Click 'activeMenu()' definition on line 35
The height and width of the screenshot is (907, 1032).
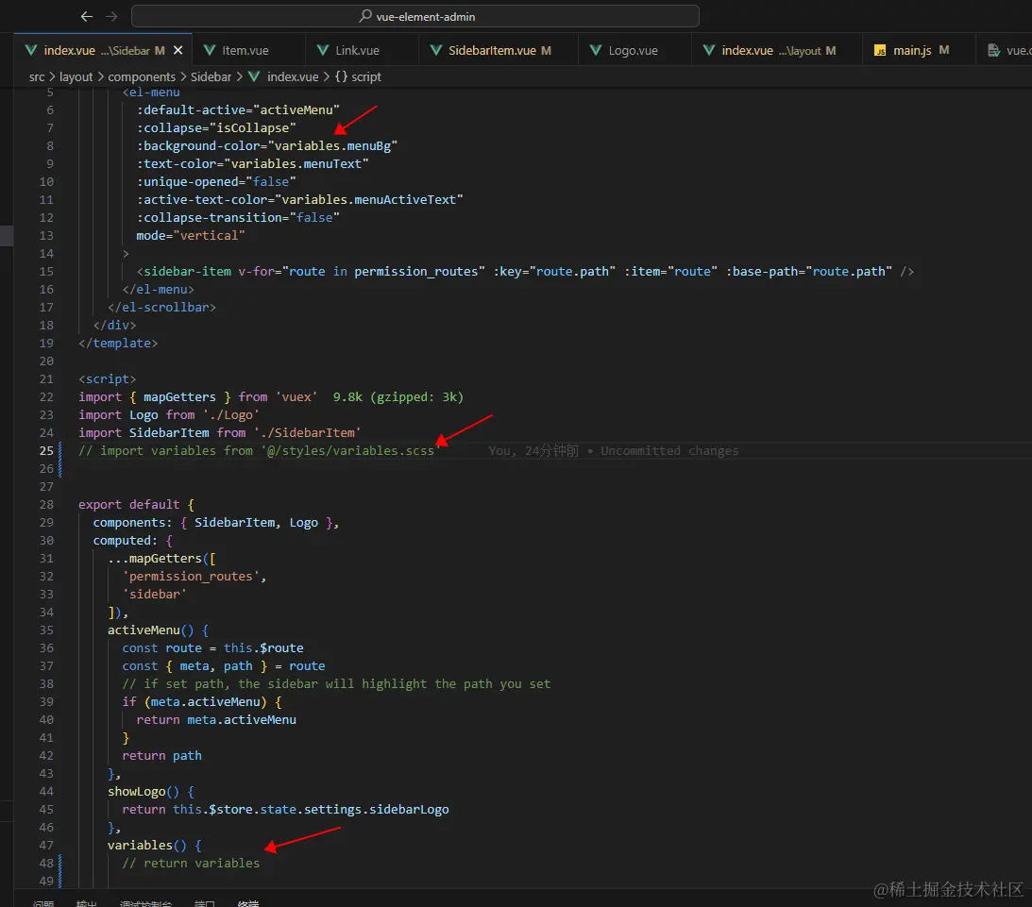click(151, 630)
